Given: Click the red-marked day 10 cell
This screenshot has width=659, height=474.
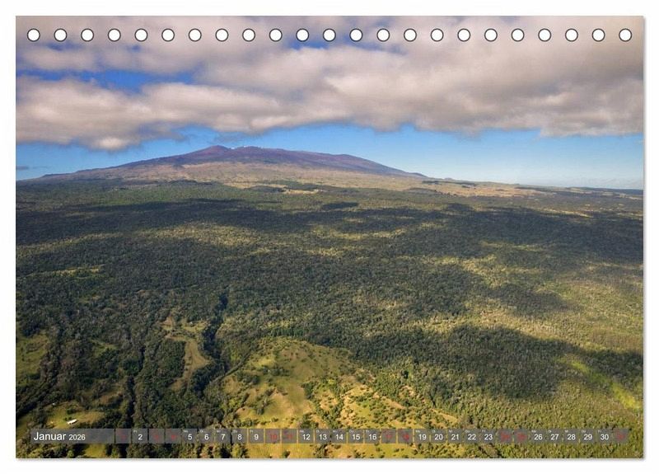Looking at the screenshot, I should [273, 436].
